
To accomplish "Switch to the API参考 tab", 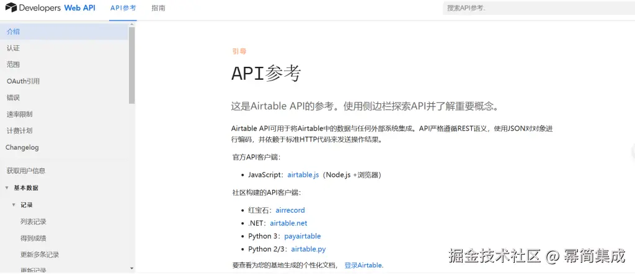I will [x=123, y=8].
